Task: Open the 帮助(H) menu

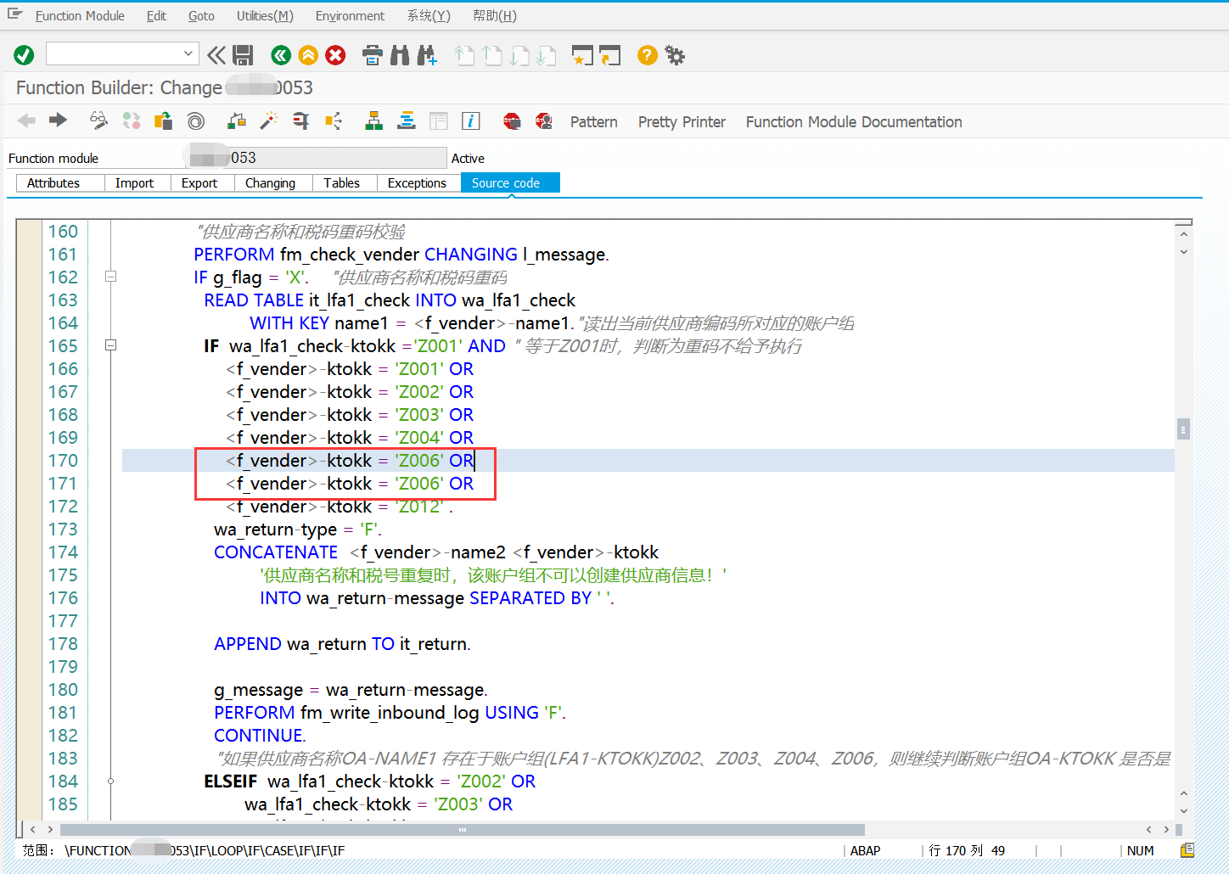Action: click(495, 16)
